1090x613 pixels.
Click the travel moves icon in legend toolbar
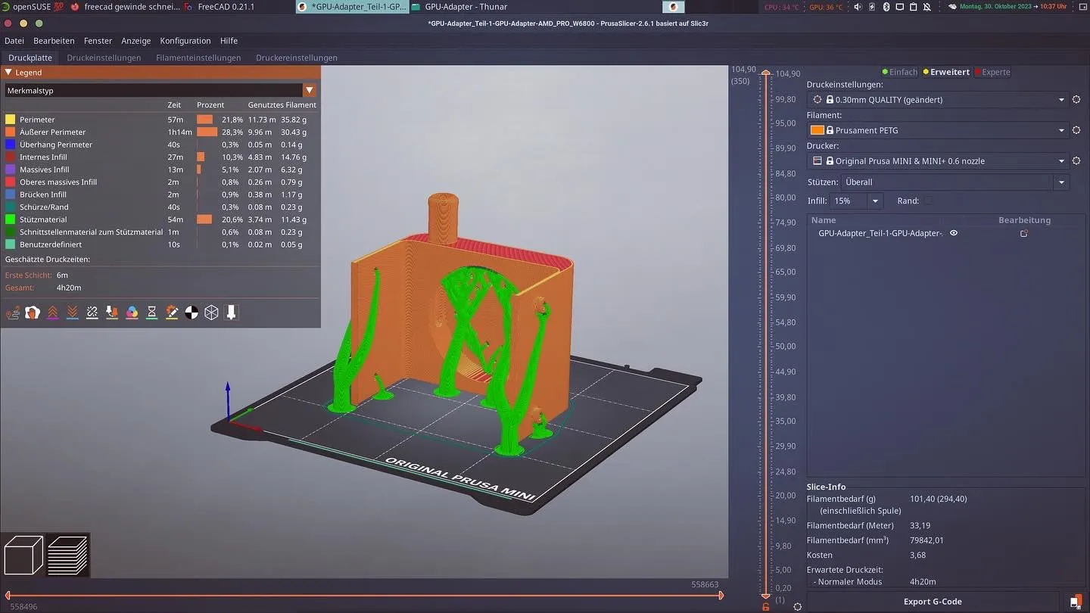click(x=13, y=312)
